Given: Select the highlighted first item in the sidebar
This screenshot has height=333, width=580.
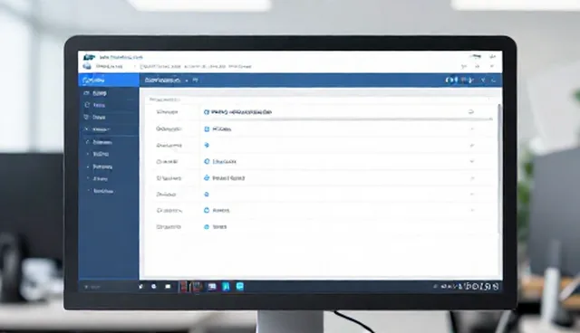Looking at the screenshot, I should [x=109, y=81].
